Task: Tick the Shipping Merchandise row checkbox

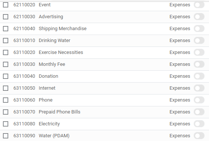Action: pyautogui.click(x=6, y=29)
